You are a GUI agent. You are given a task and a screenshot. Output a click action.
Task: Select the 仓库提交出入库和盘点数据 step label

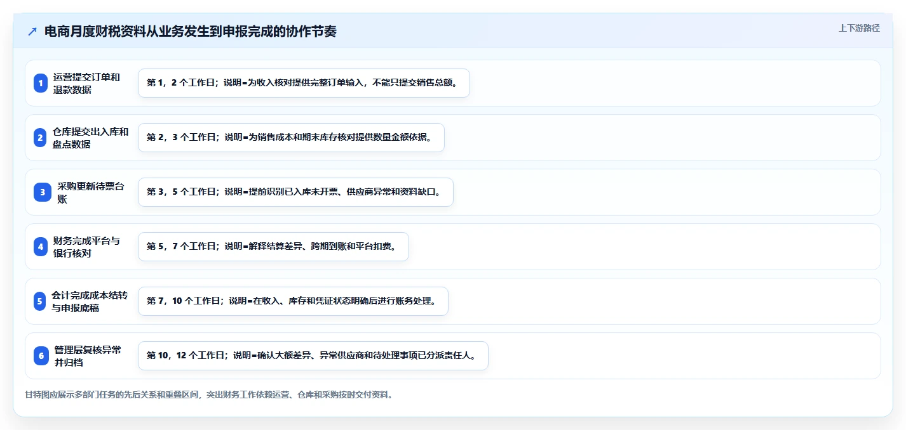click(90, 138)
